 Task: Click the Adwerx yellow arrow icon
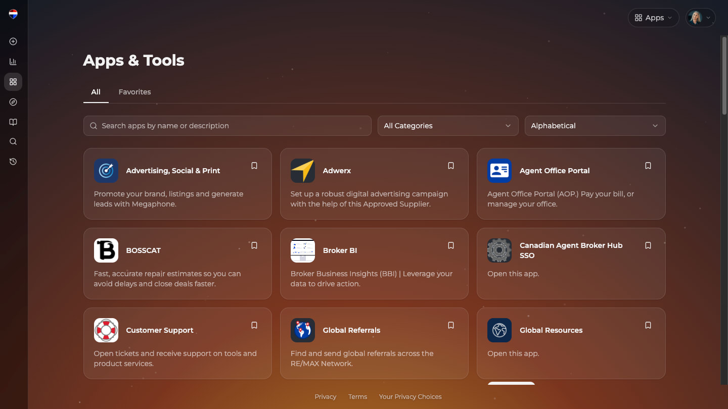click(303, 171)
